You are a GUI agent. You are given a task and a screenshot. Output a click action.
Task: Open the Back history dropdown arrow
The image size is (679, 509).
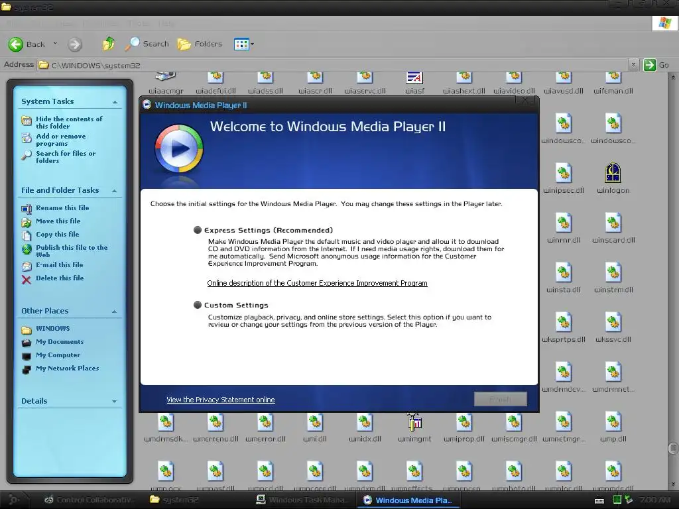point(55,44)
